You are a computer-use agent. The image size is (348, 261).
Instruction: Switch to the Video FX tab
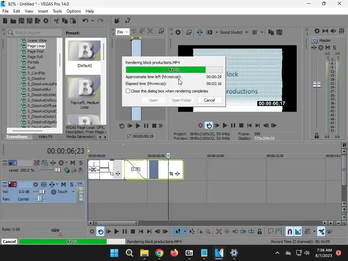pos(46,137)
